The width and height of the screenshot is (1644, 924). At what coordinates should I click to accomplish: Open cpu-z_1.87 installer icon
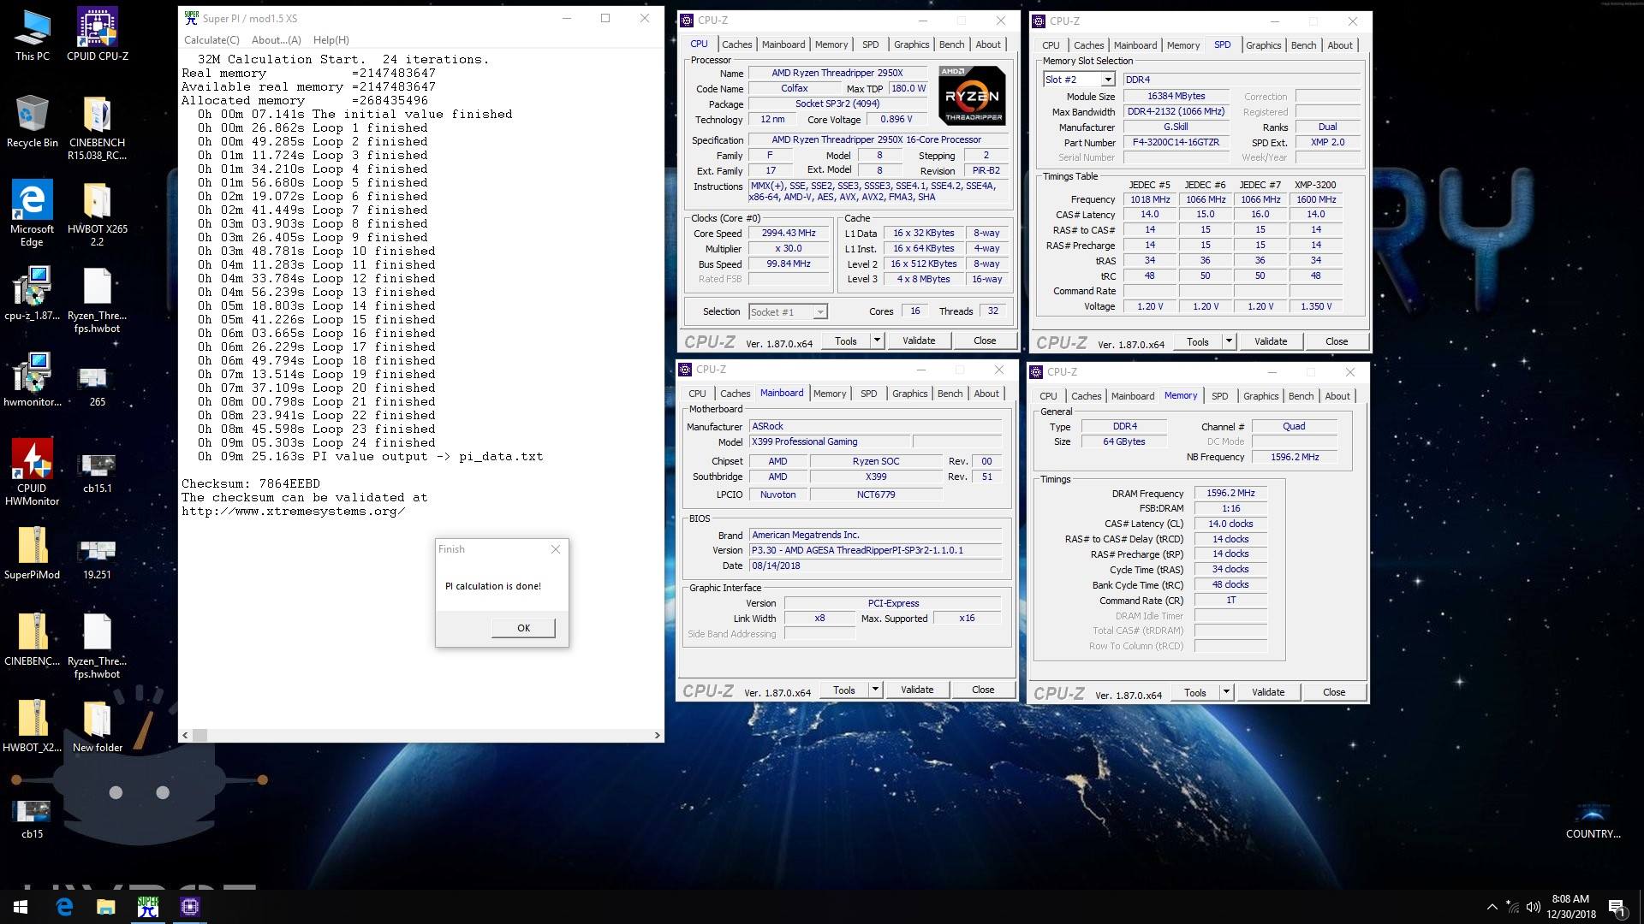click(33, 293)
